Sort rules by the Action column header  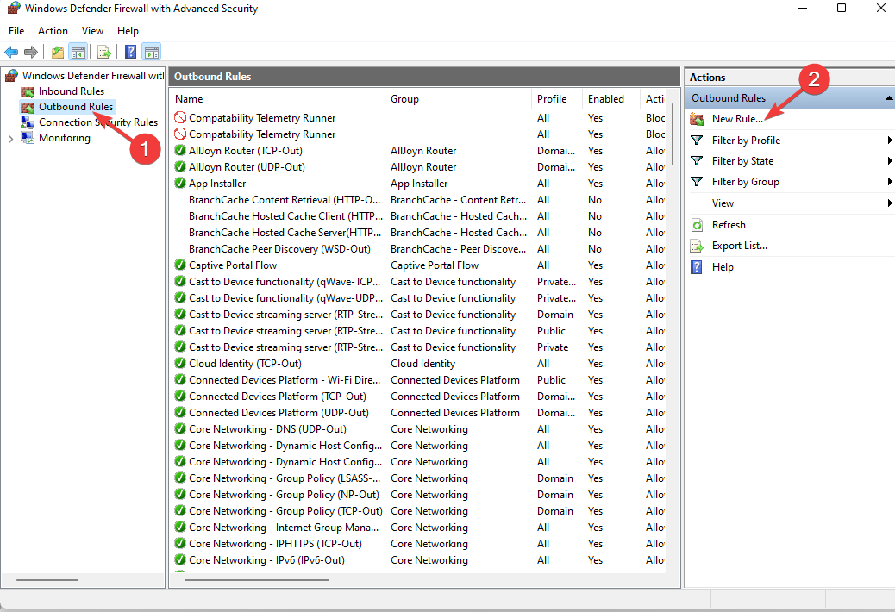point(654,98)
